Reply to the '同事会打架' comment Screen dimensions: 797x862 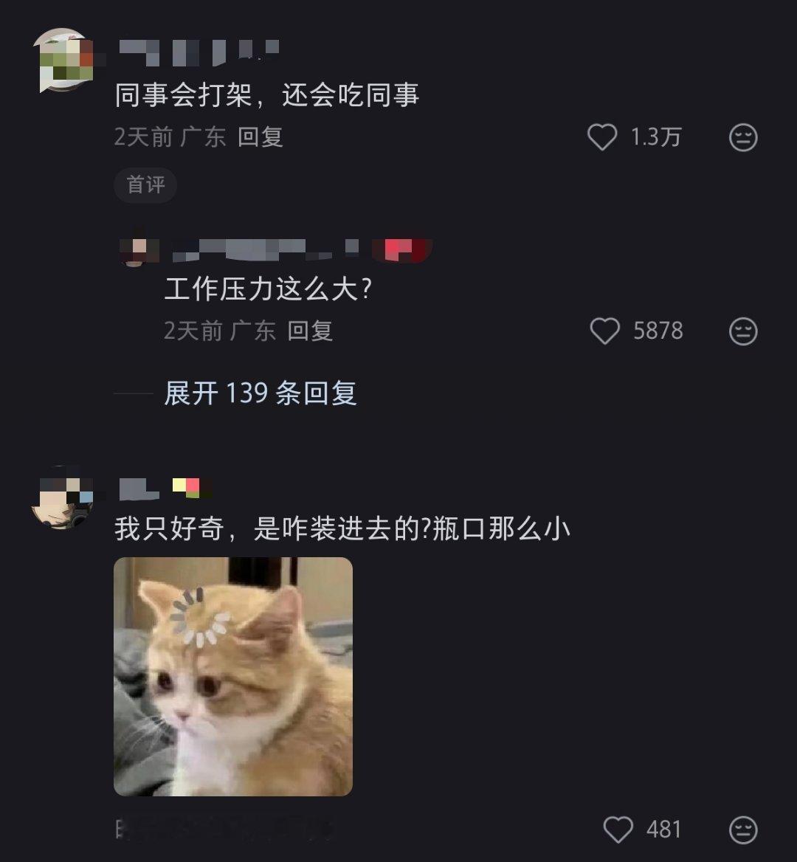pyautogui.click(x=261, y=137)
